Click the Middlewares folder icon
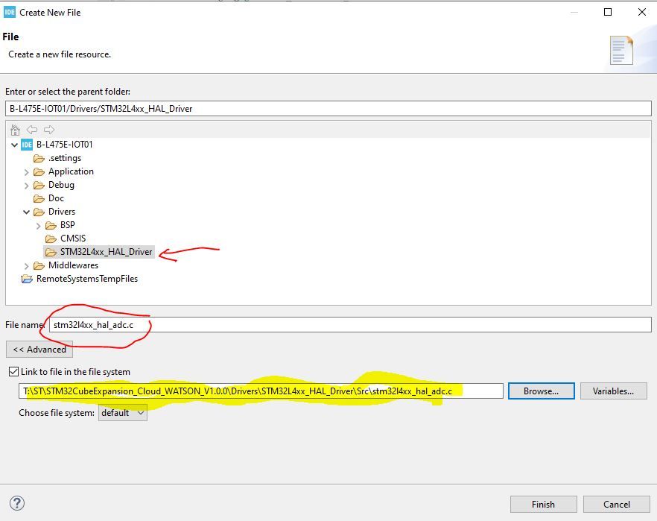The image size is (657, 521). pyautogui.click(x=39, y=266)
